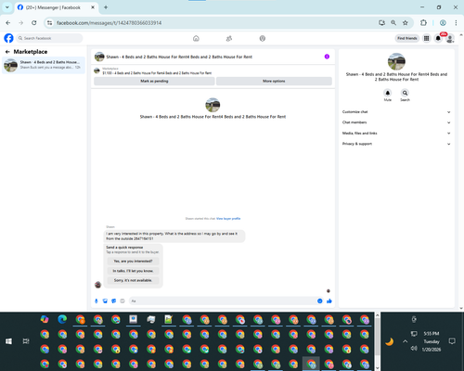Open the Windows Start button
Screen dimensions: 464x371
pyautogui.click(x=8, y=341)
